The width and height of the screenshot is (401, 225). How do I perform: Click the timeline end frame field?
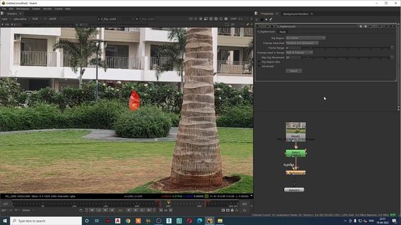click(244, 204)
